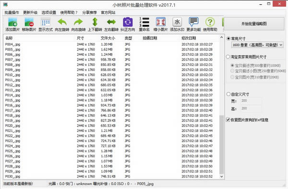Select the 纠正方向 correct orientation icon
The width and height of the screenshot is (288, 189).
(x=128, y=24)
